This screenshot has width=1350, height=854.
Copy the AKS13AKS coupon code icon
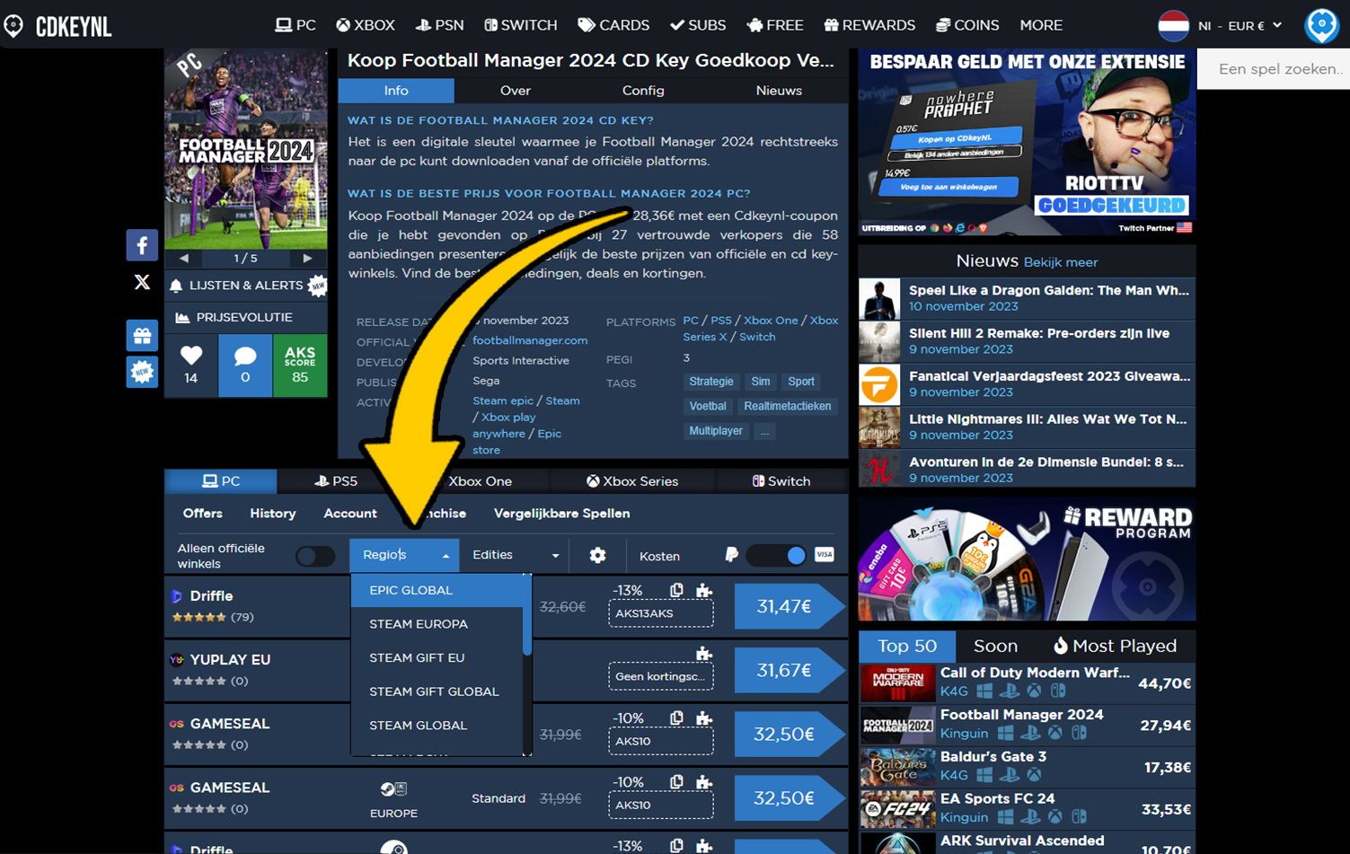[676, 590]
